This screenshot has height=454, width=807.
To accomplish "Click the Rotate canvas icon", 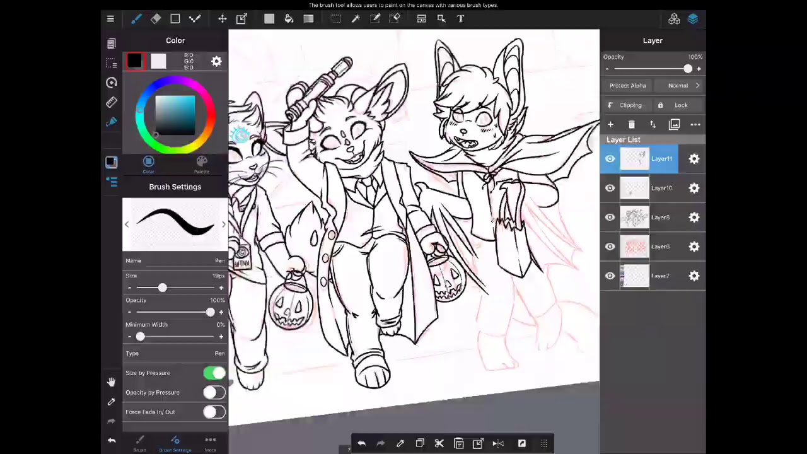I will [112, 83].
